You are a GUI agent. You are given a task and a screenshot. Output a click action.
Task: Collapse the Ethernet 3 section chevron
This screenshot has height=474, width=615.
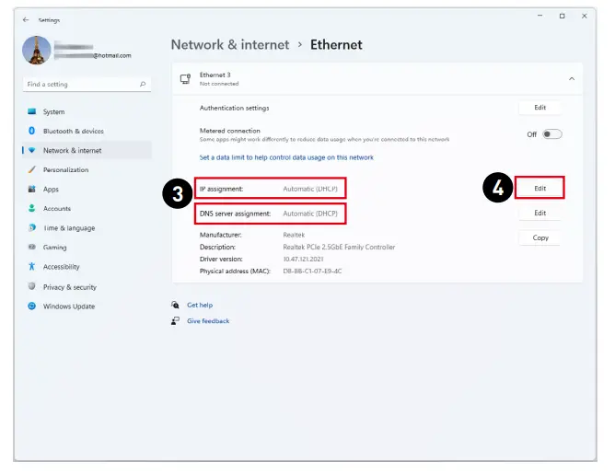pos(571,79)
